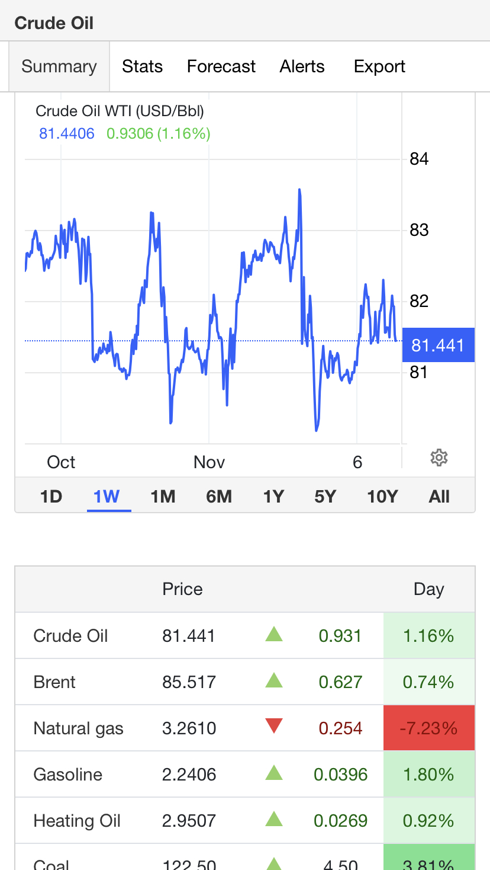
Task: Show the 1Y chart range
Action: (x=274, y=496)
